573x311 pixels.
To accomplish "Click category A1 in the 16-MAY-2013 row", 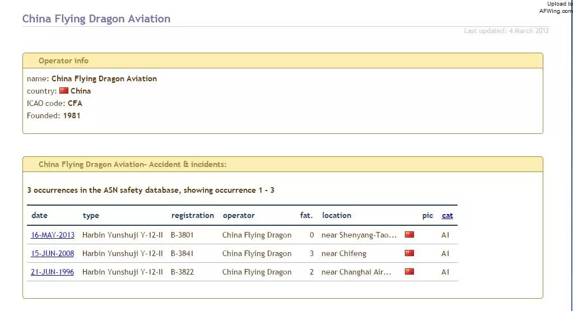I will click(x=445, y=235).
